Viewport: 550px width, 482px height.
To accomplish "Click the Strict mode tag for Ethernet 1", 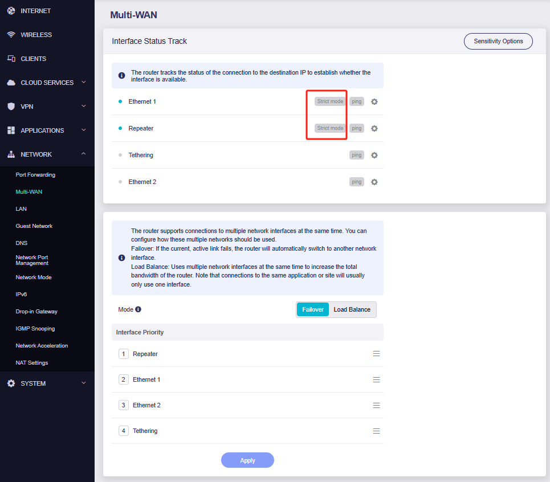I will (330, 101).
